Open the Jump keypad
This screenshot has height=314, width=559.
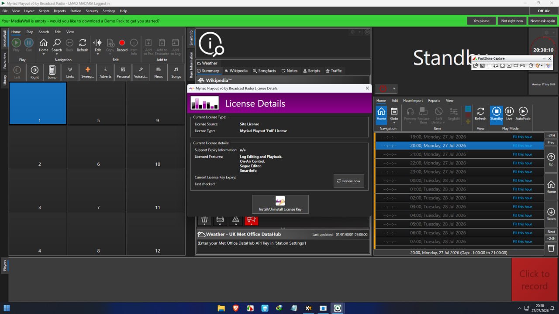tap(52, 72)
